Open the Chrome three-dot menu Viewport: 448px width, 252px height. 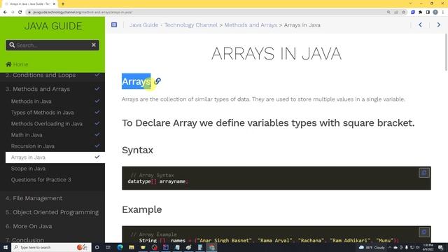pos(443,13)
